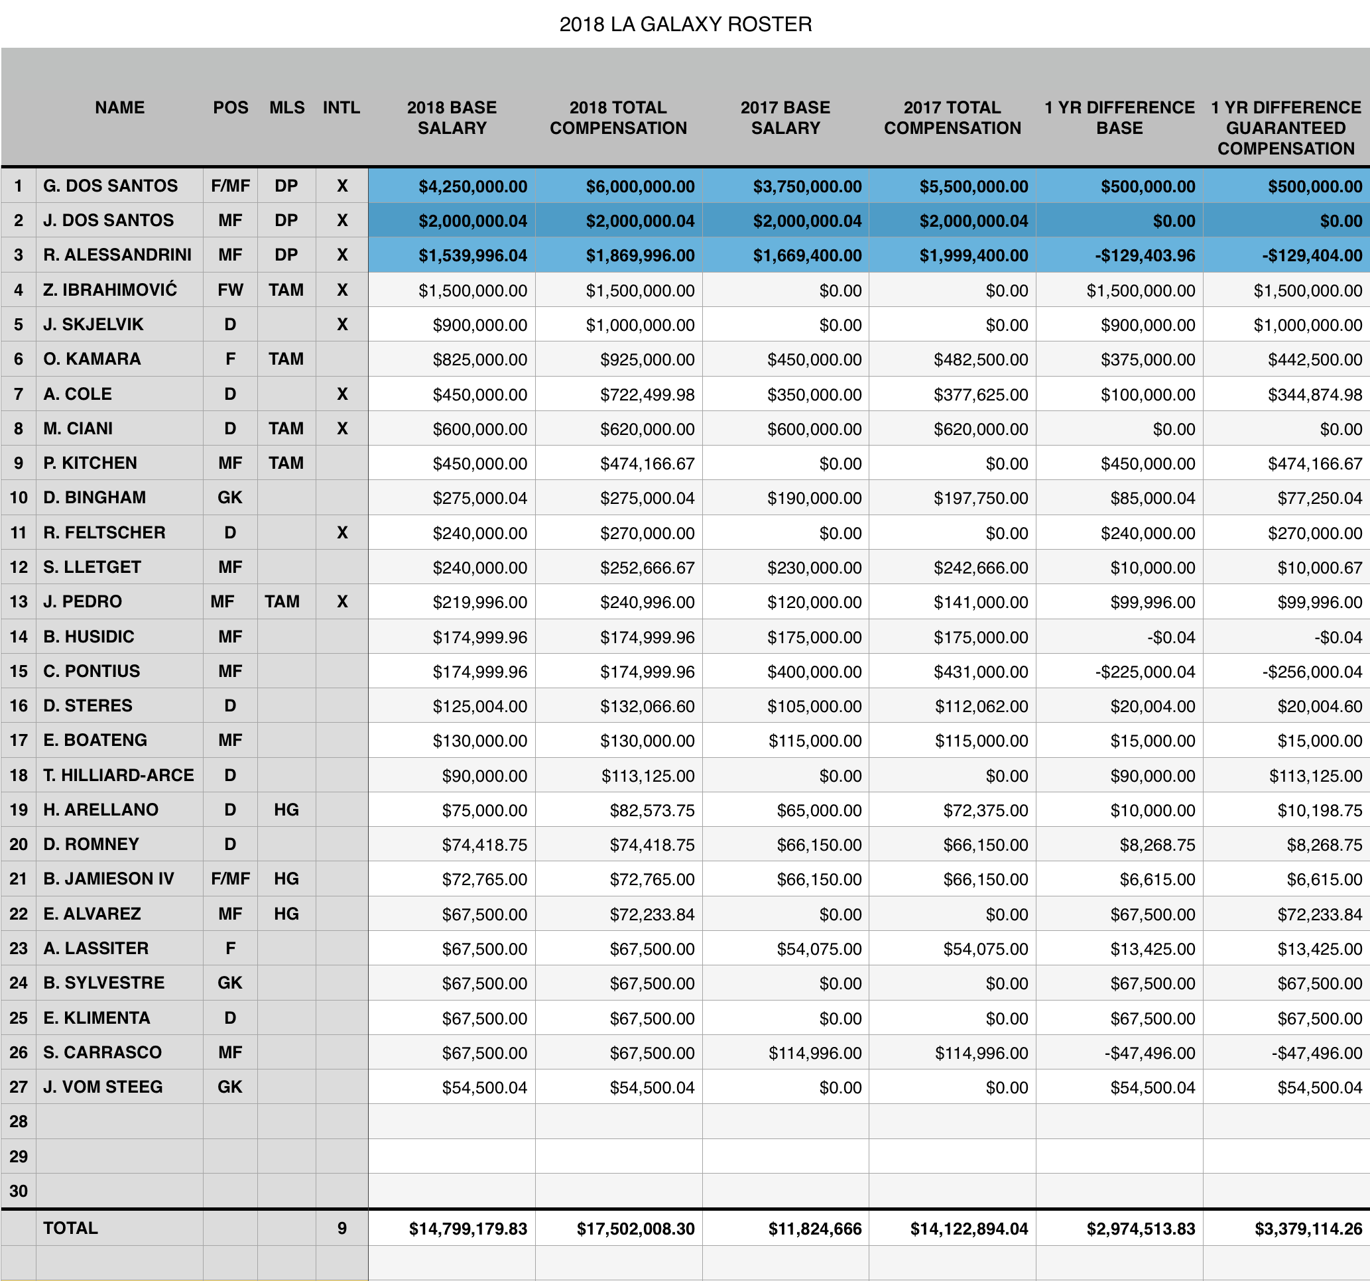Click the empty name cell in row 29
This screenshot has height=1281, width=1370.
click(120, 1156)
